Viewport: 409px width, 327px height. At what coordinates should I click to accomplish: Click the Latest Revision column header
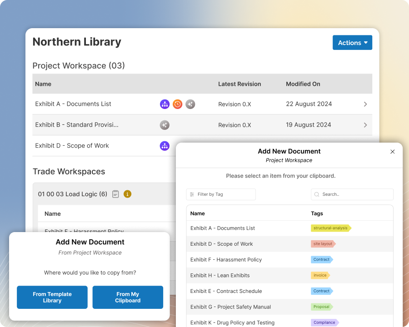239,84
